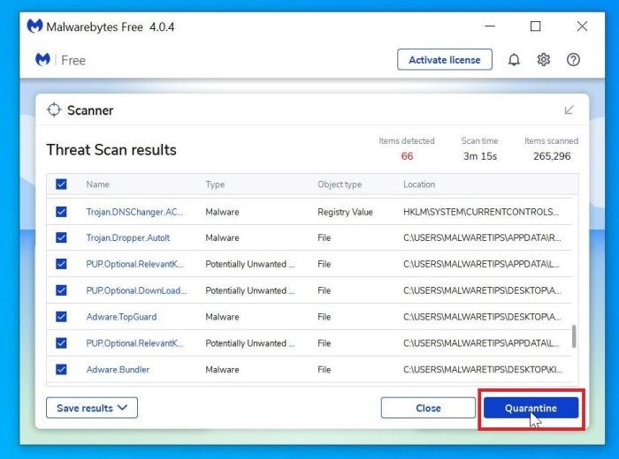Click the HKLM\SYSTEM\CURRENTCONTROLS location cell
Viewport: 619px width, 459px height.
click(481, 212)
